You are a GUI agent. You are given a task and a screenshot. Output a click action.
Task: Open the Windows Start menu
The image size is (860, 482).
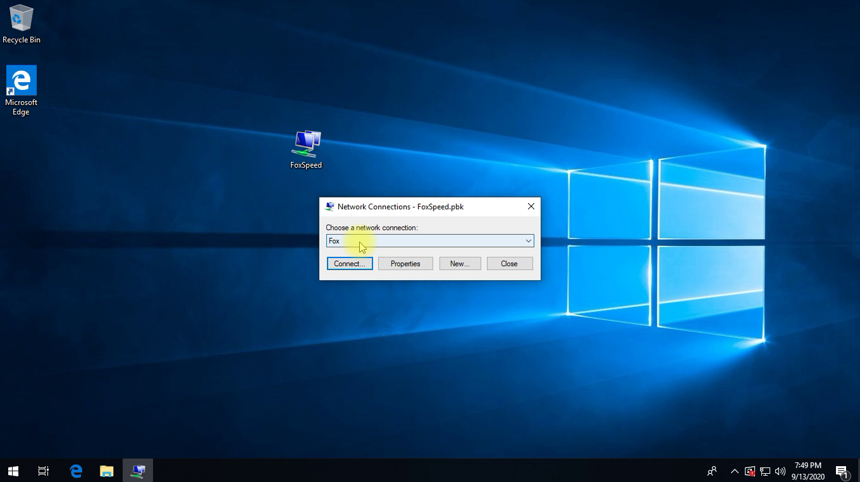point(13,471)
